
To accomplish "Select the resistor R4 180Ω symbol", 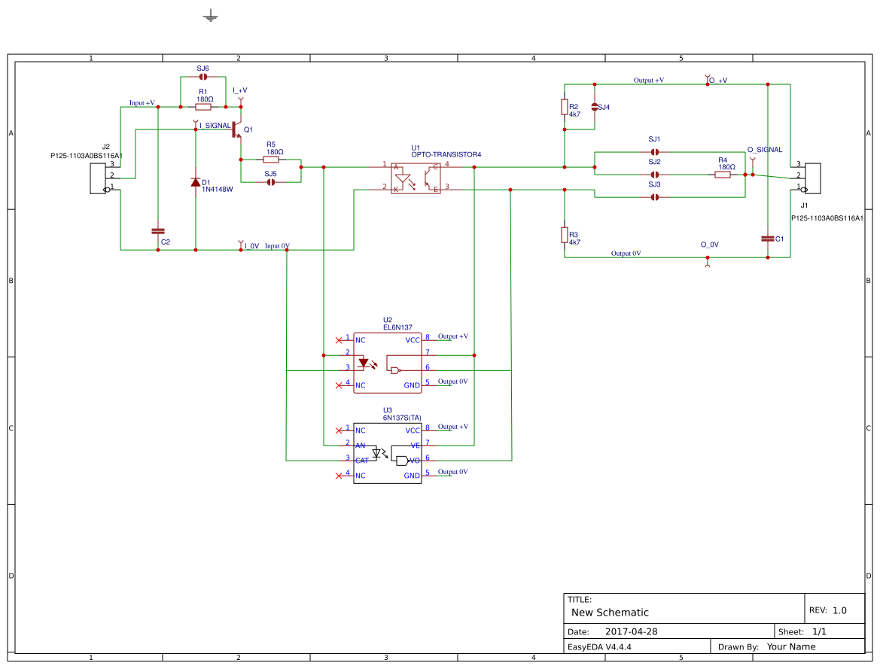I will click(723, 174).
